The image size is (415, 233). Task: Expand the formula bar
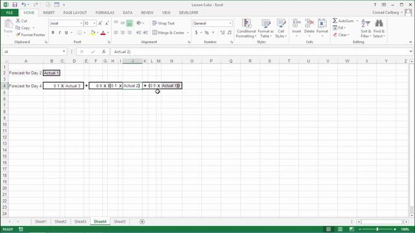pyautogui.click(x=410, y=52)
